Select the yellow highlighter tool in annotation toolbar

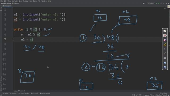[165, 45]
